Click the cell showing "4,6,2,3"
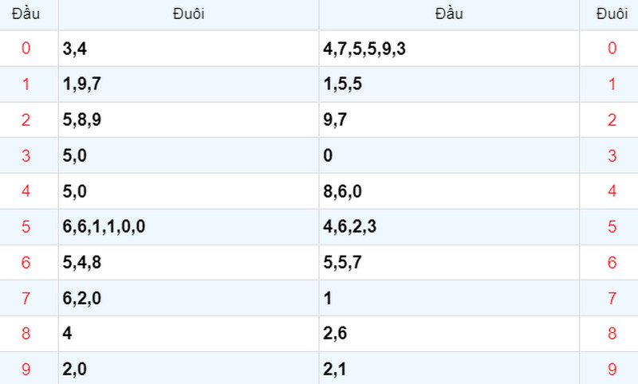This screenshot has width=638, height=384. tap(349, 227)
